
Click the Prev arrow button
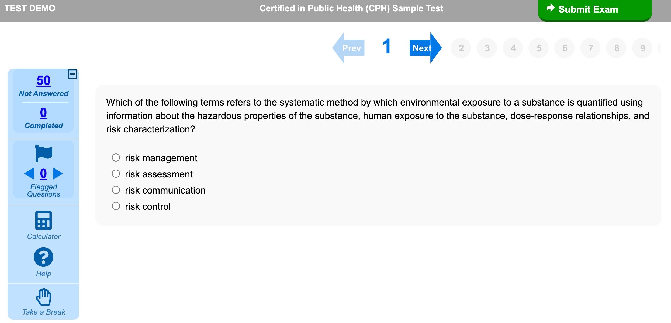pyautogui.click(x=349, y=48)
